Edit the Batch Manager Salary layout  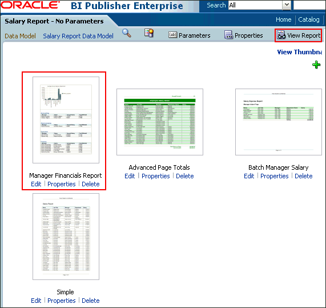[249, 176]
